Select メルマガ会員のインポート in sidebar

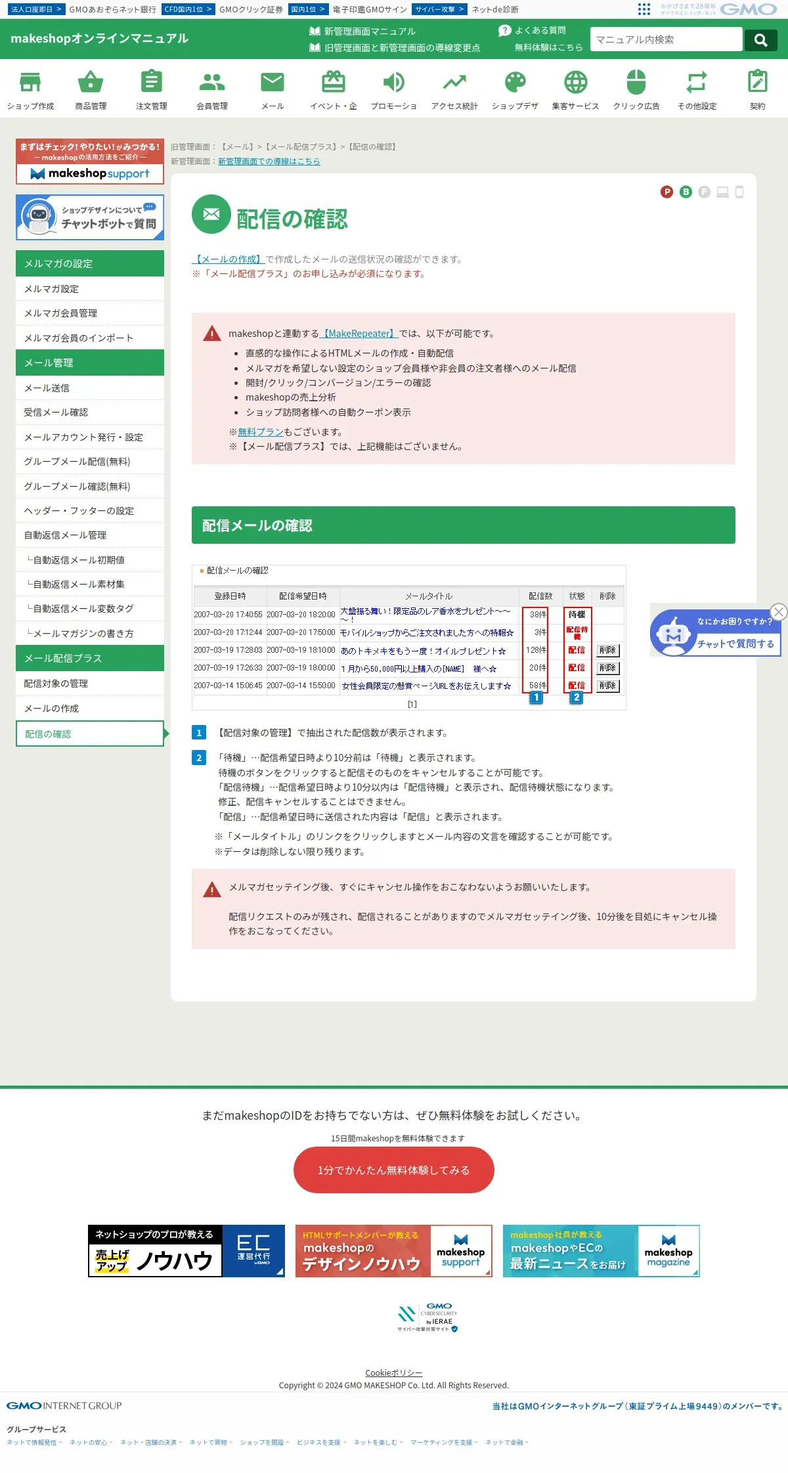click(x=90, y=338)
